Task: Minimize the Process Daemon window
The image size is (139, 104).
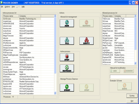Action: (130, 3)
